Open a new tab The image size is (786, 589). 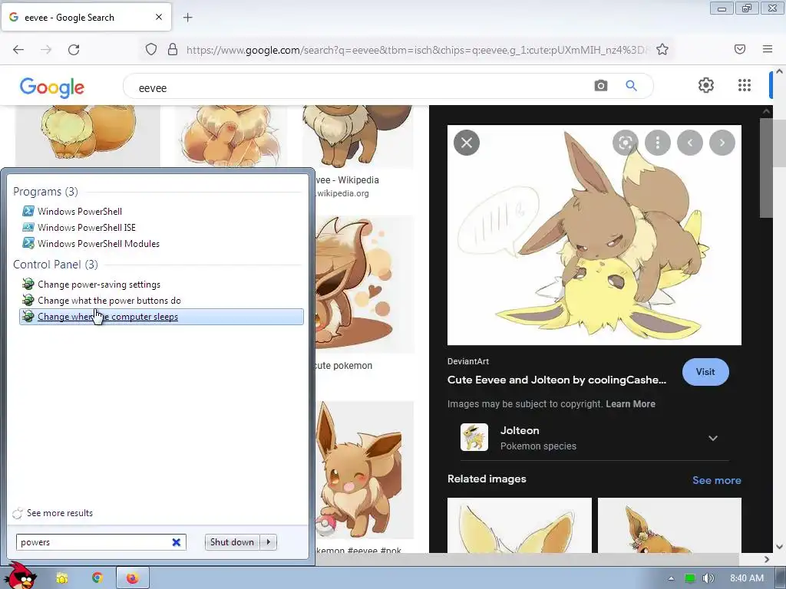pyautogui.click(x=187, y=18)
